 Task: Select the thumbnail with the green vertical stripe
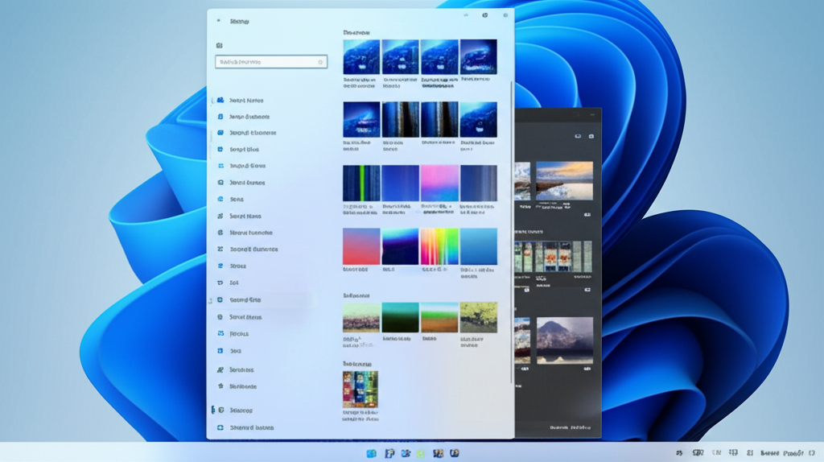coord(361,183)
